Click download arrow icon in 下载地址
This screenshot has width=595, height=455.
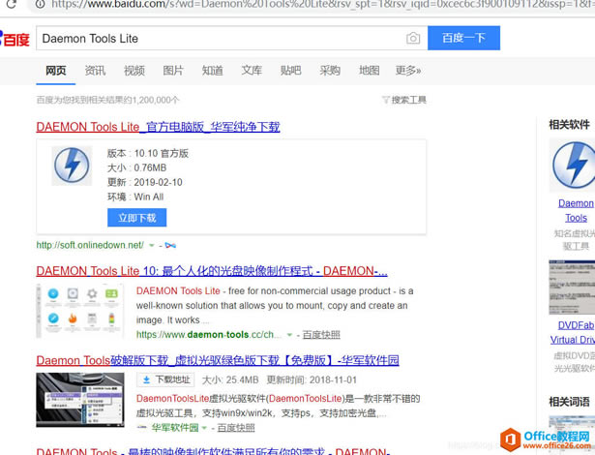pyautogui.click(x=146, y=379)
